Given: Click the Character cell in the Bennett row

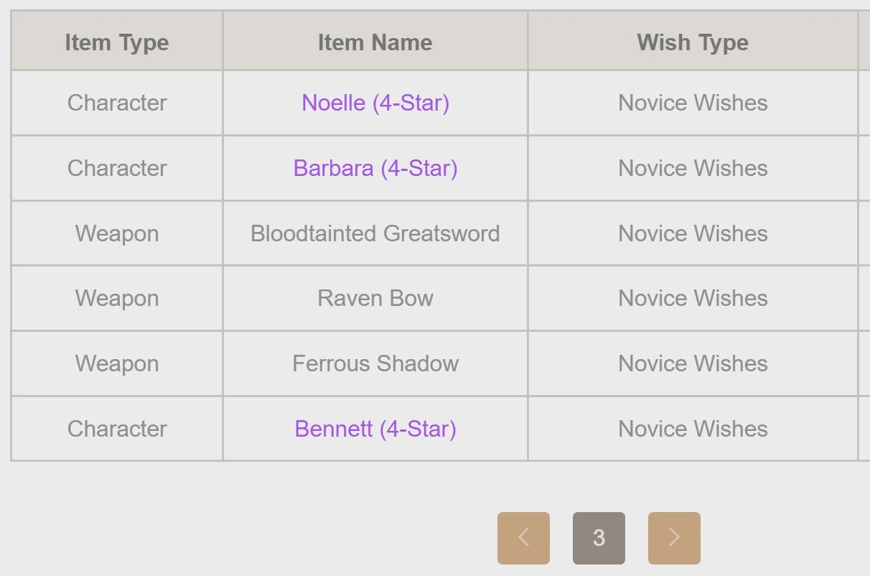Looking at the screenshot, I should coord(116,428).
